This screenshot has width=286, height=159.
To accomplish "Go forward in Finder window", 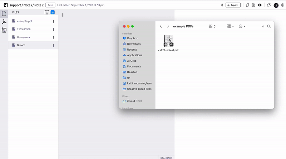I will click(x=168, y=26).
